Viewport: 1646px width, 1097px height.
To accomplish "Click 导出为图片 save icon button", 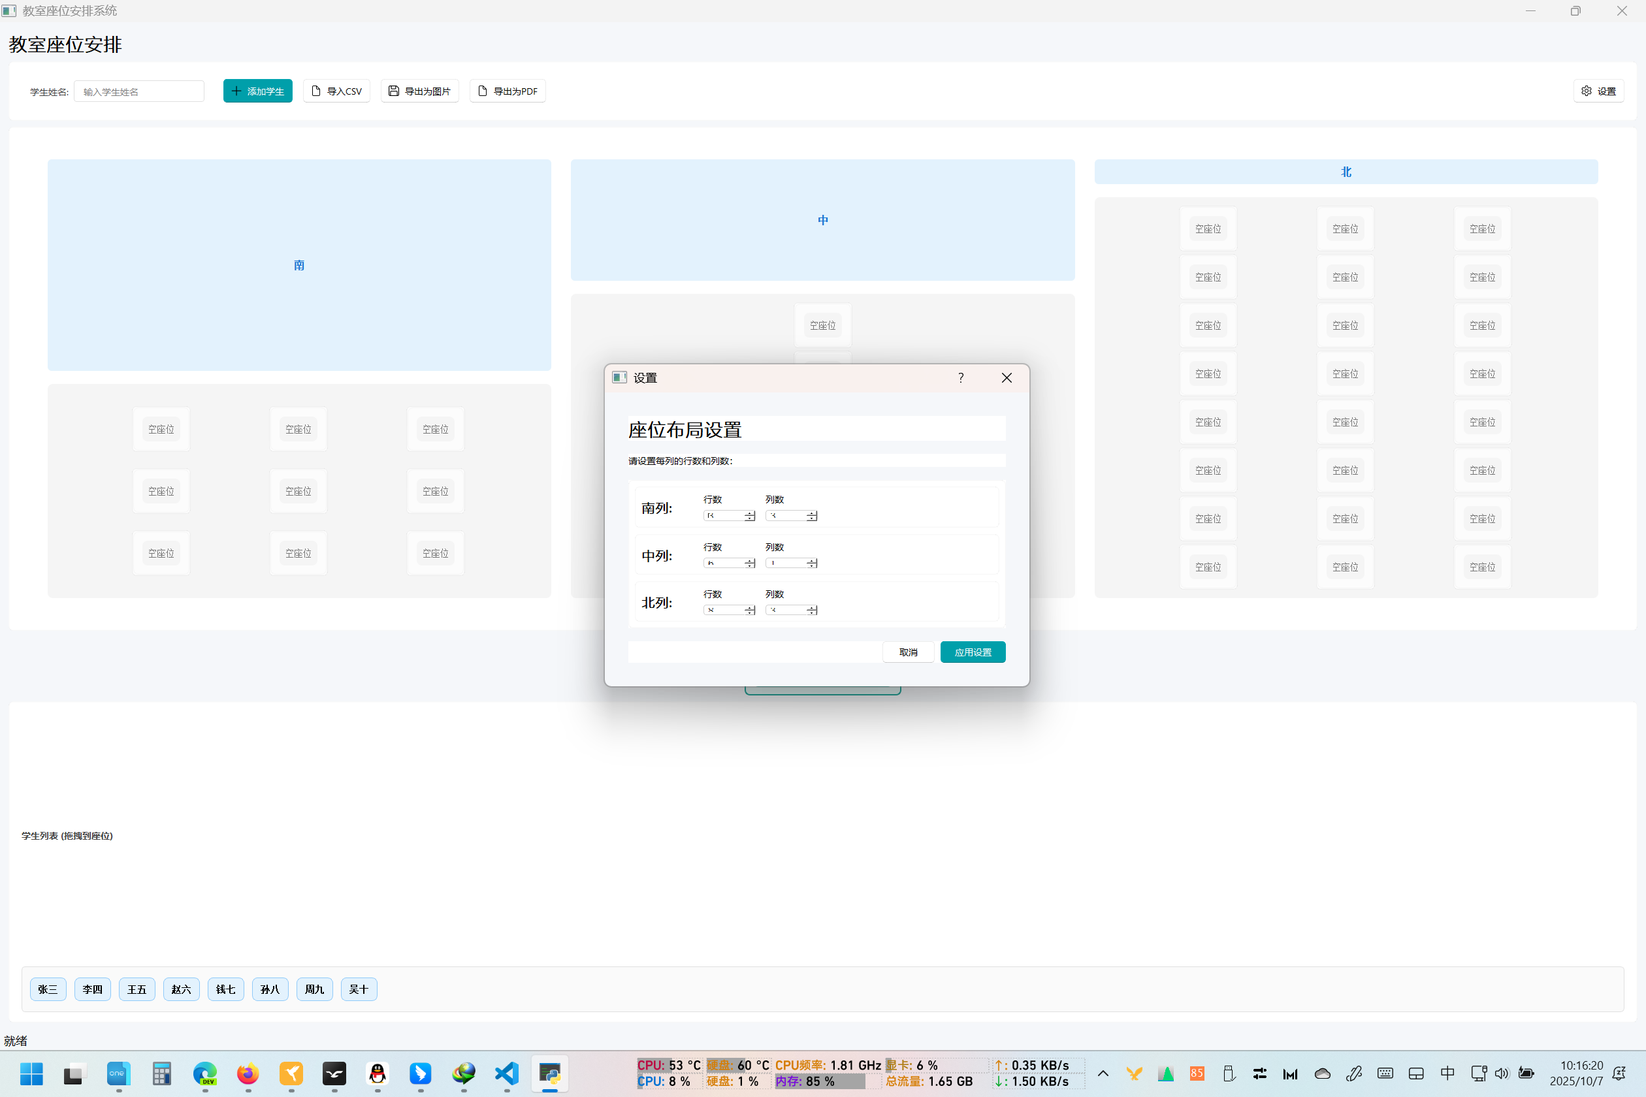I will [x=419, y=91].
